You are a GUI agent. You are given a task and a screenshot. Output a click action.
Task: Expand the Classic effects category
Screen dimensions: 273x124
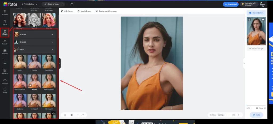(x=35, y=42)
